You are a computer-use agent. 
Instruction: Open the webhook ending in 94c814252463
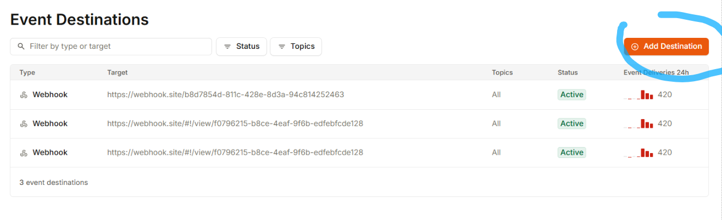click(x=226, y=95)
